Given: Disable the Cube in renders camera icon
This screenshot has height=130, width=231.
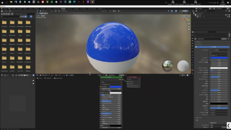Looking at the screenshot, I should tap(229, 17).
